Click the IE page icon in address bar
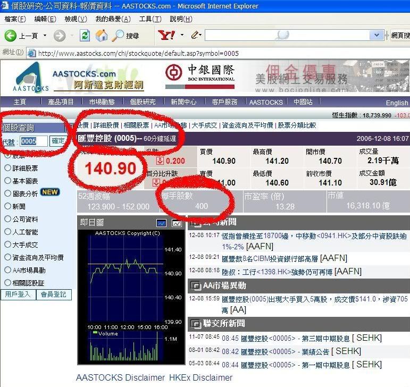 point(31,53)
